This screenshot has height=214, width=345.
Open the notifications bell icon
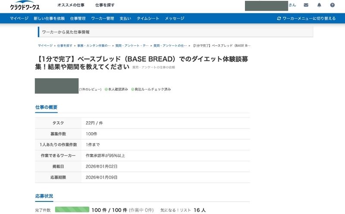319,5
